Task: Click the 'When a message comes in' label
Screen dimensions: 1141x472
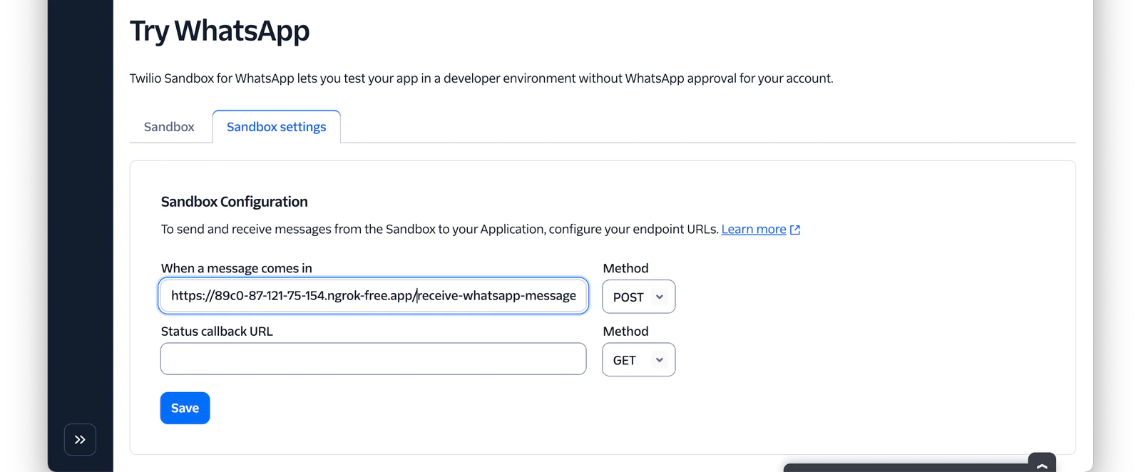Action: 237,268
